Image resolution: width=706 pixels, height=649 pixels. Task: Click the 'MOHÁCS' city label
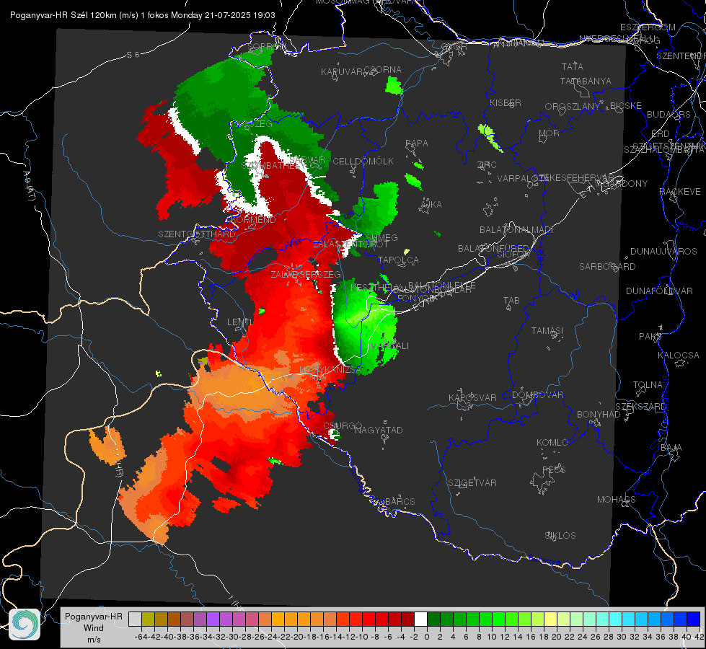tap(616, 499)
